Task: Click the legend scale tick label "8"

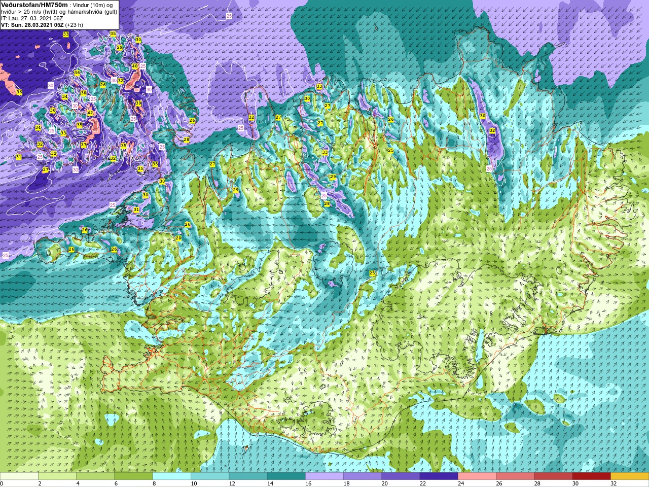Action: [154, 483]
